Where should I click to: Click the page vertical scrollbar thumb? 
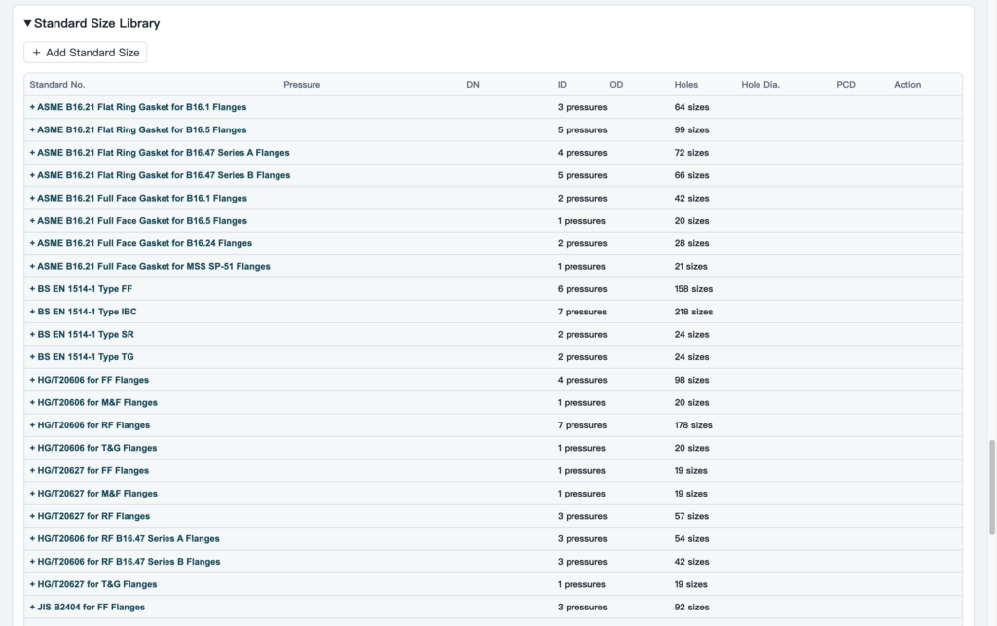point(991,488)
